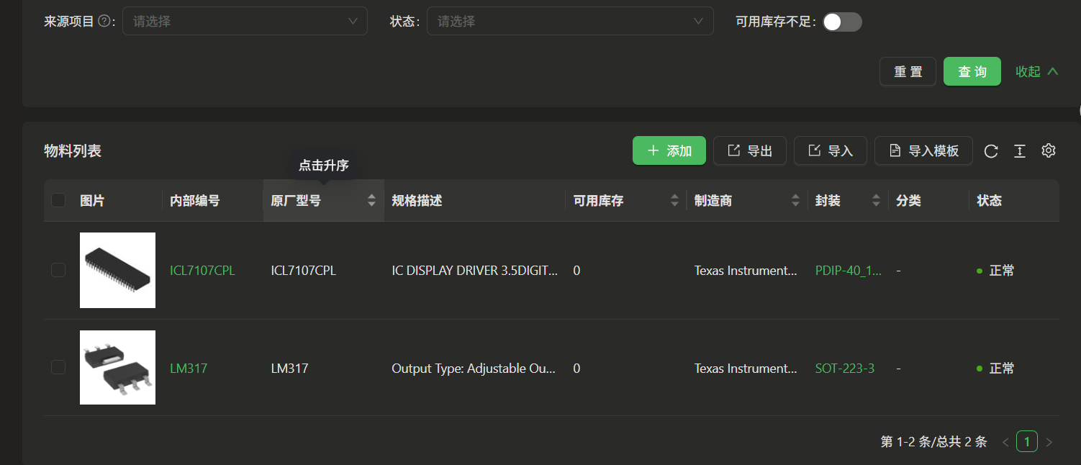Screen dimensions: 1081x465
Task: Click the 重置 reset button
Action: point(908,71)
